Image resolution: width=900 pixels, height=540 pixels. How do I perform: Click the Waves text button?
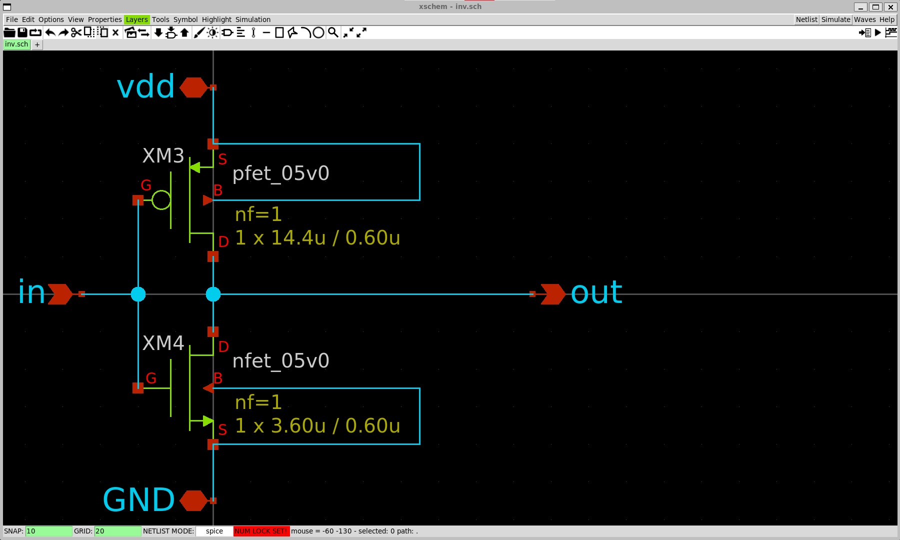pos(864,19)
